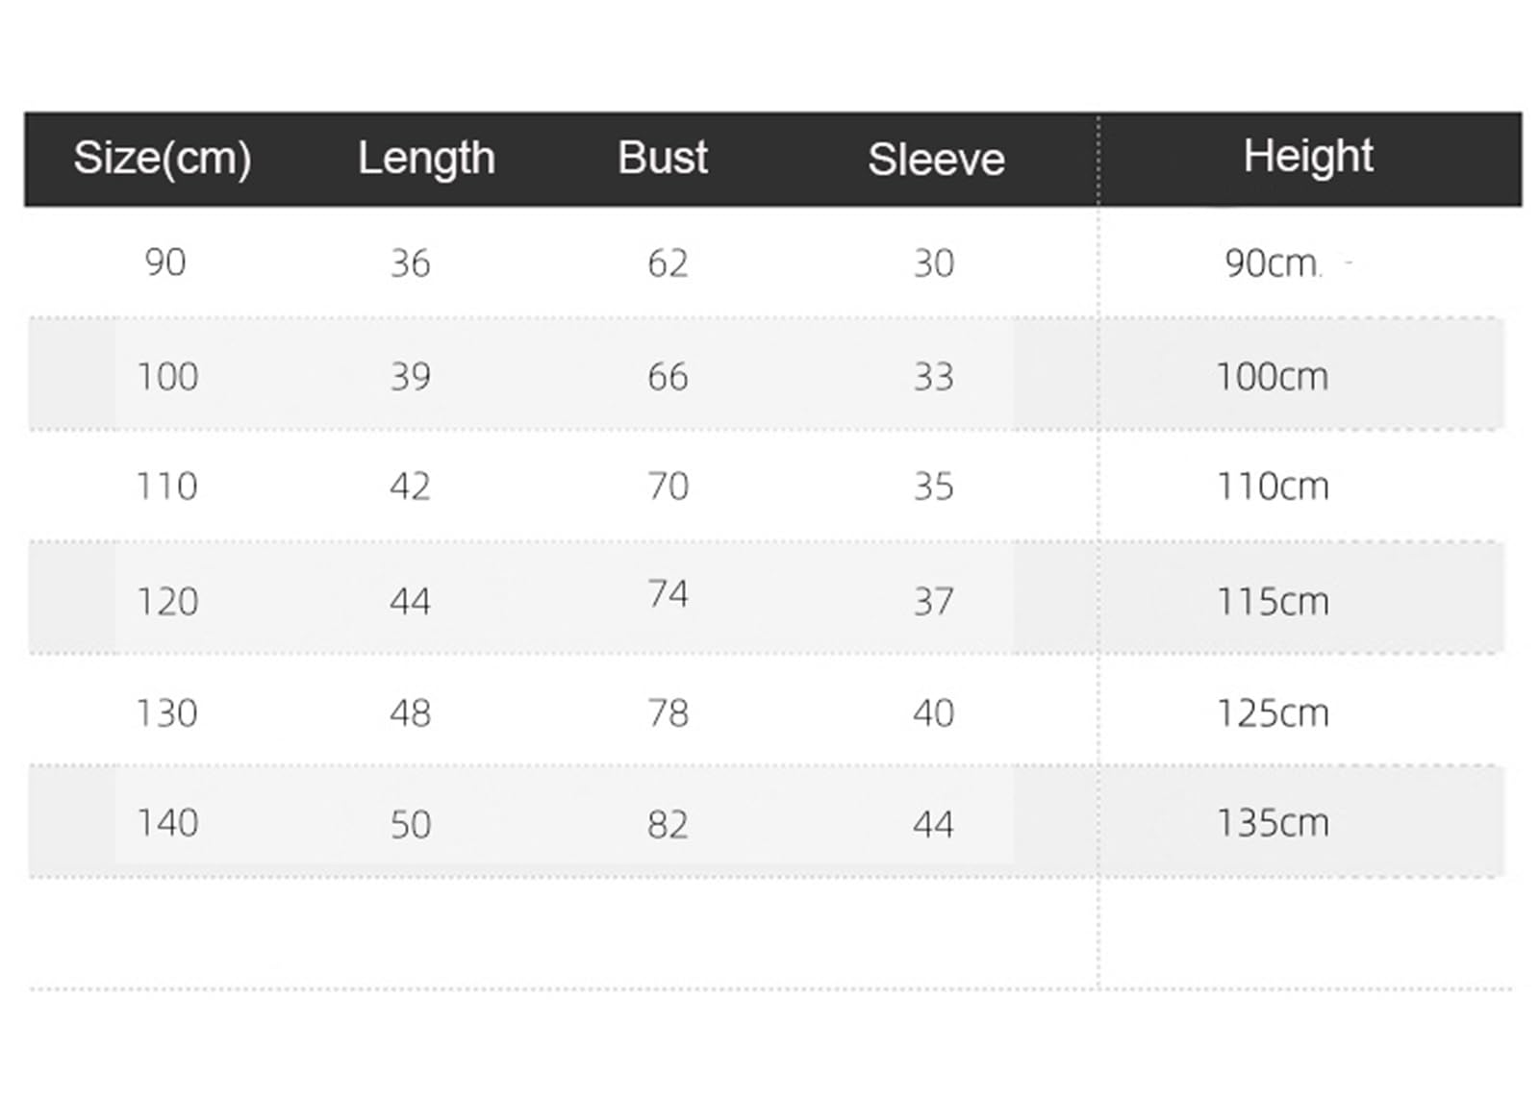The height and width of the screenshot is (1100, 1539).
Task: Click the 125cm height cell
Action: click(1273, 713)
